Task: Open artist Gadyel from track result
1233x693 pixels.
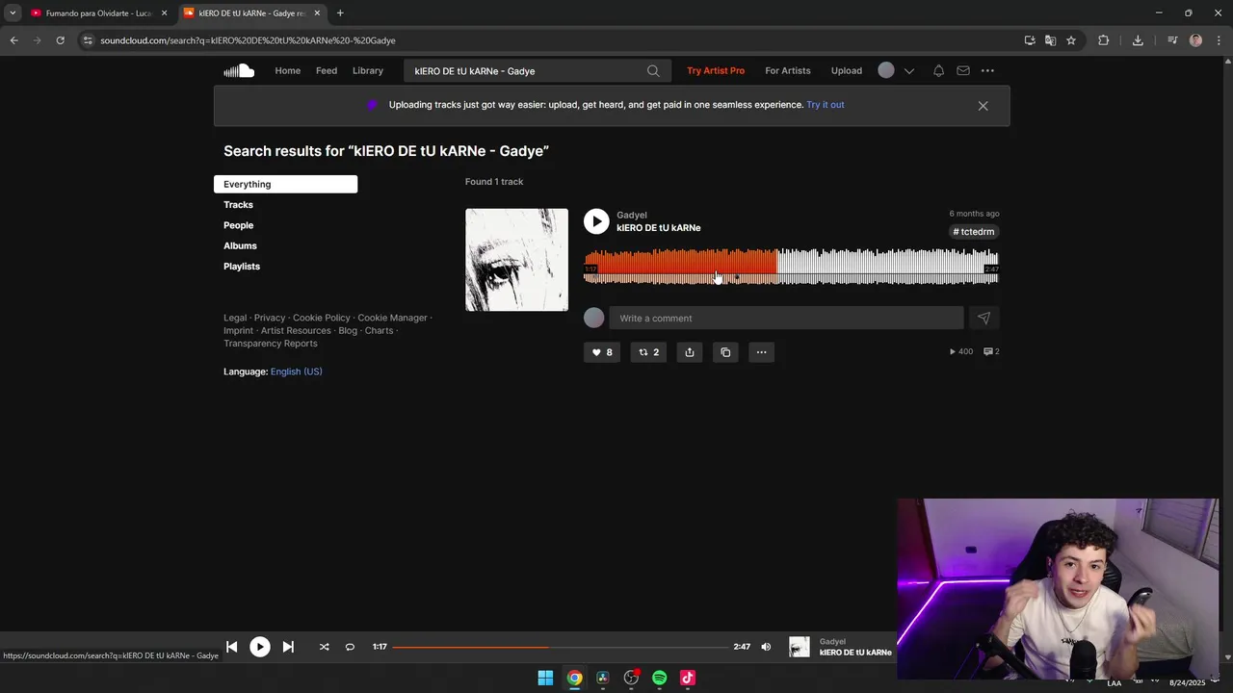Action: pos(632,215)
